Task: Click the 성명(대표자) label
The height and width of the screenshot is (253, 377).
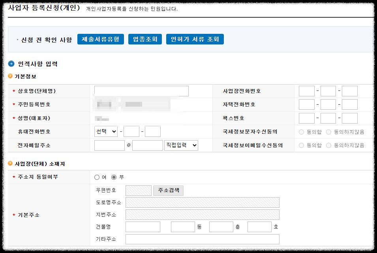Action: pyautogui.click(x=34, y=118)
